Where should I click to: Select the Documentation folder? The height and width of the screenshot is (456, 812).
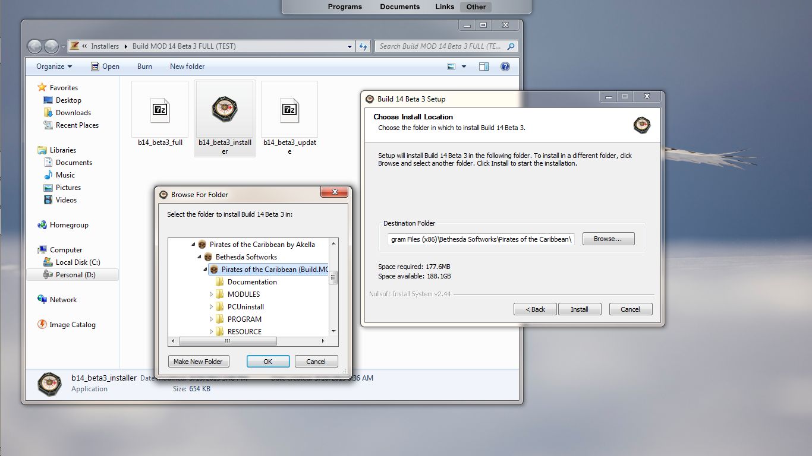[x=252, y=282]
